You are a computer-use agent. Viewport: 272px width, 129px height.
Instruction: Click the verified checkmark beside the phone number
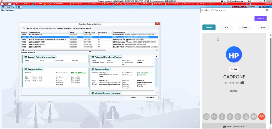(x=243, y=83)
